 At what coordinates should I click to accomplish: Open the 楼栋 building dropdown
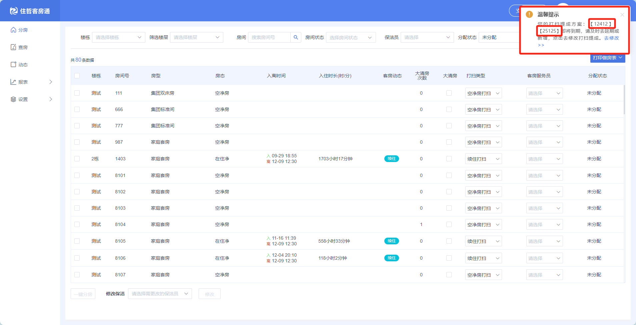tap(118, 37)
